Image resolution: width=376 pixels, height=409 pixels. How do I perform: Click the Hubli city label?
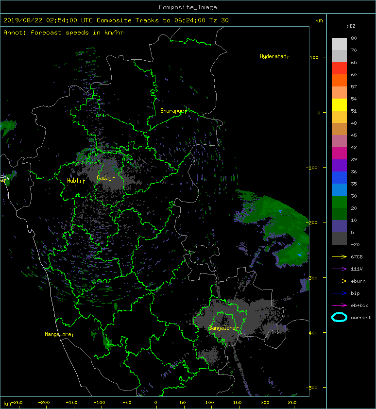[x=75, y=181]
